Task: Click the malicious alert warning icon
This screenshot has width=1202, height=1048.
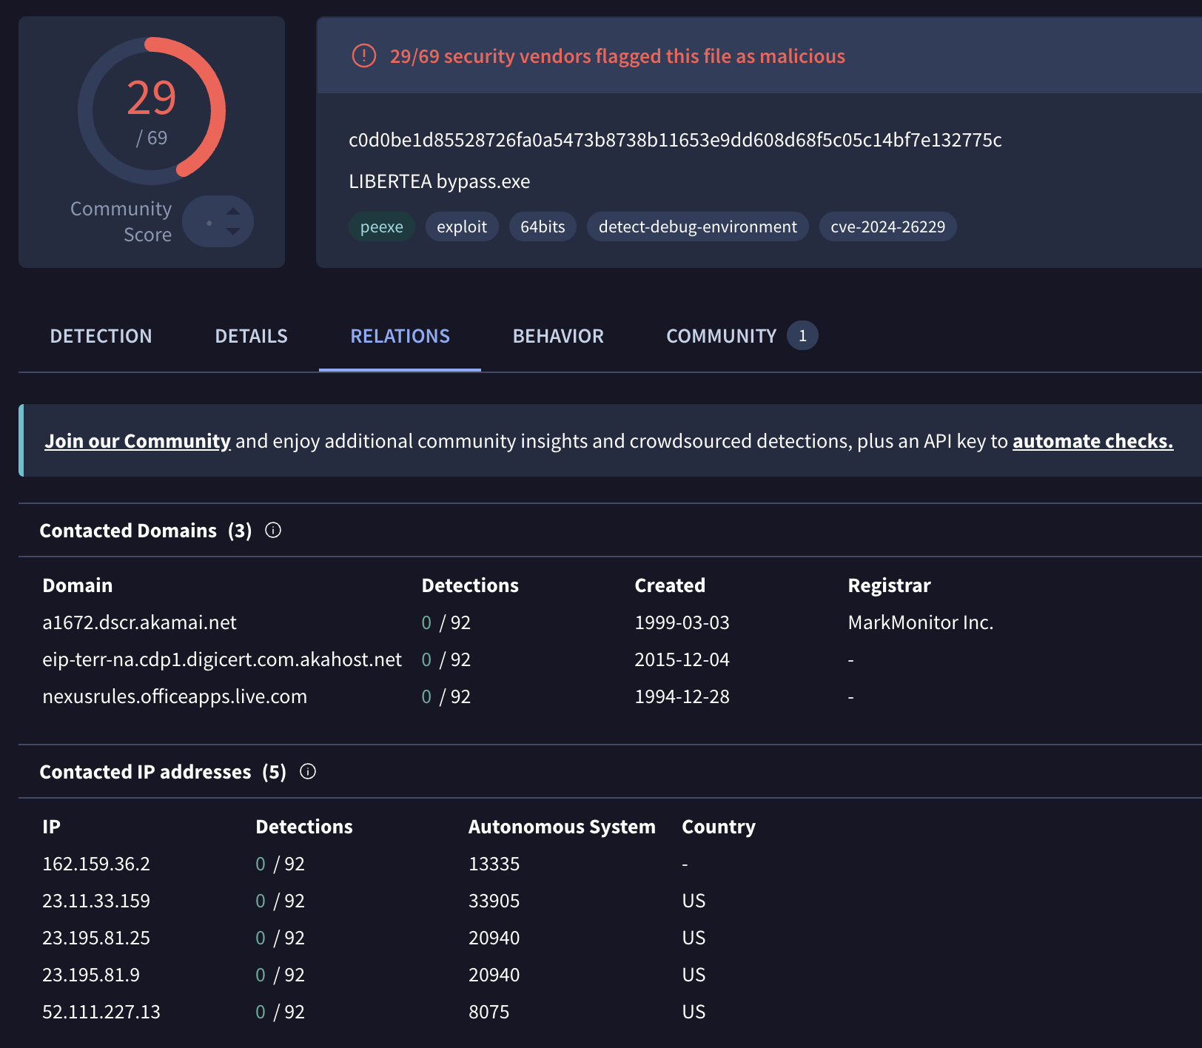Action: point(363,56)
